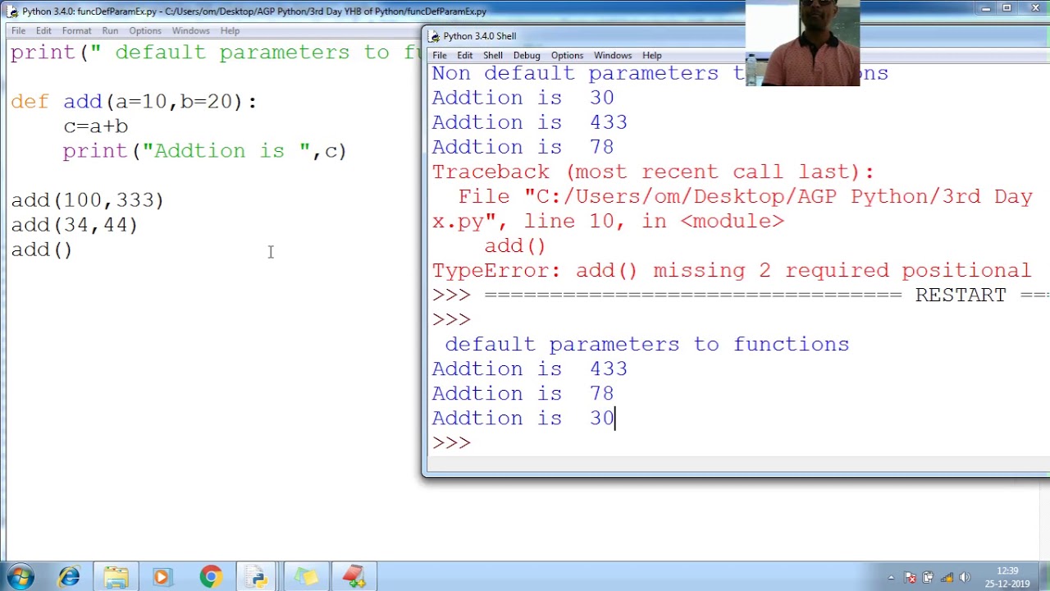Open the Shell window's Help menu
Screen dimensions: 1050x591
click(652, 55)
